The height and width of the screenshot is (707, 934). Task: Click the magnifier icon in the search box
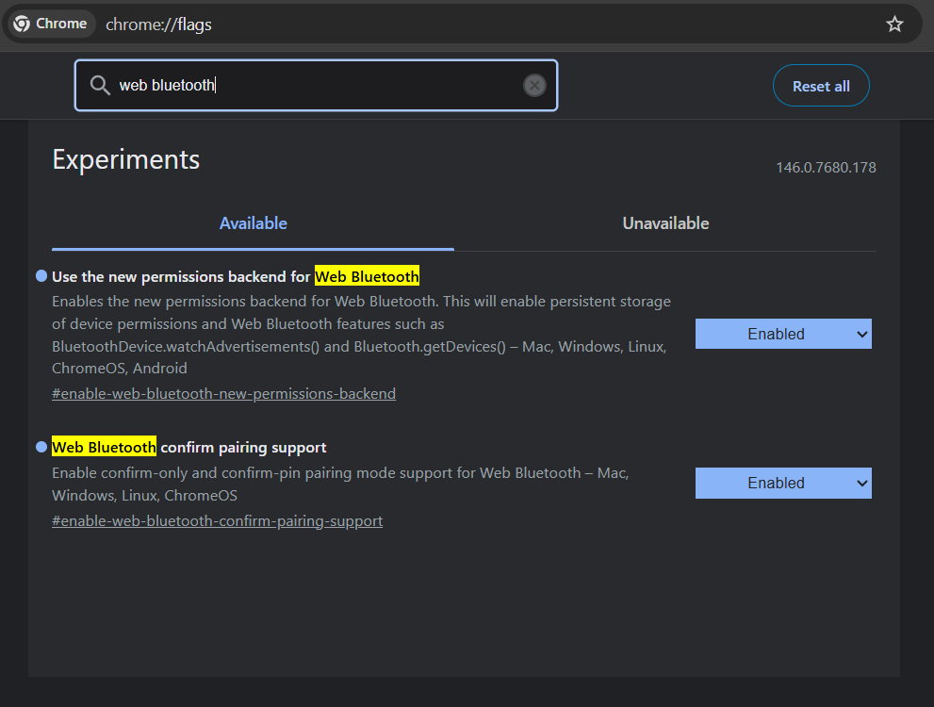pos(100,85)
